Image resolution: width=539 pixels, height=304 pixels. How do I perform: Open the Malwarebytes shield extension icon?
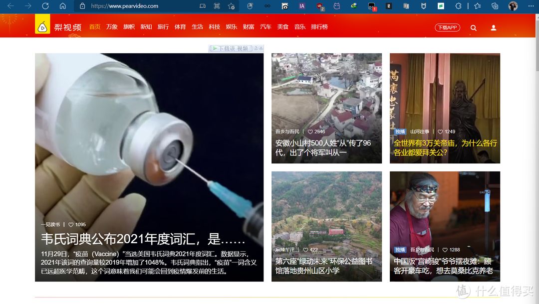tap(423, 6)
